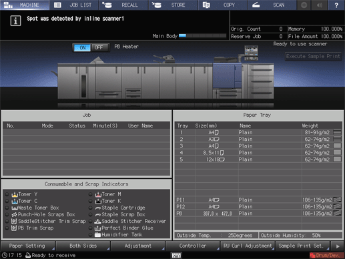Click Waste Toner Box indicator light
345x259 pixels.
(x=7, y=208)
